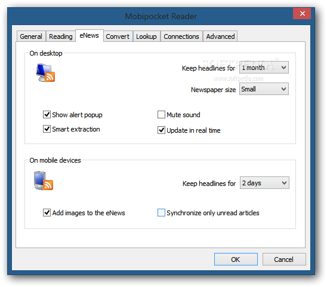The height and width of the screenshot is (287, 327).
Task: Confirm settings with OK button
Action: click(x=236, y=259)
